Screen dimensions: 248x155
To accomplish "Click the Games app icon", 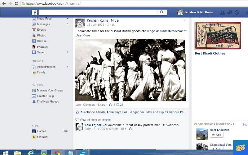I will pyautogui.click(x=34, y=131).
